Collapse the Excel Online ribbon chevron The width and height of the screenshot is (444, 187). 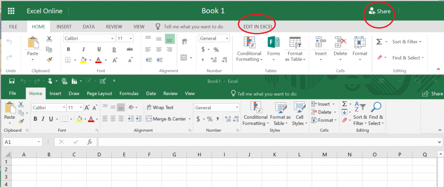pyautogui.click(x=438, y=69)
